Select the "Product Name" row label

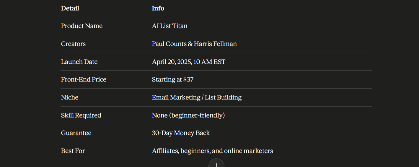point(82,26)
